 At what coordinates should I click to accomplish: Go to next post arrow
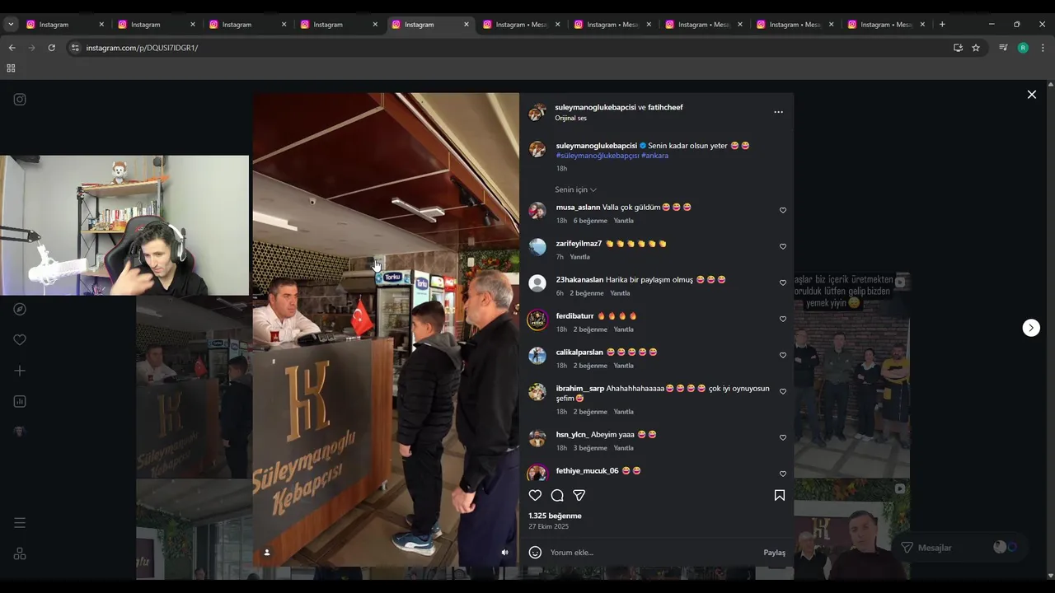point(1031,328)
